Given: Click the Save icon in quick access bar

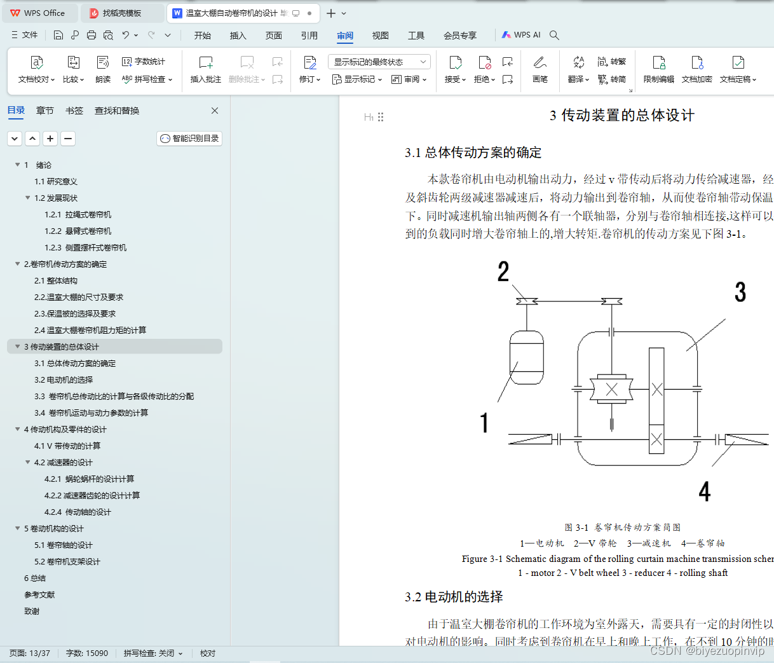Looking at the screenshot, I should [58, 35].
